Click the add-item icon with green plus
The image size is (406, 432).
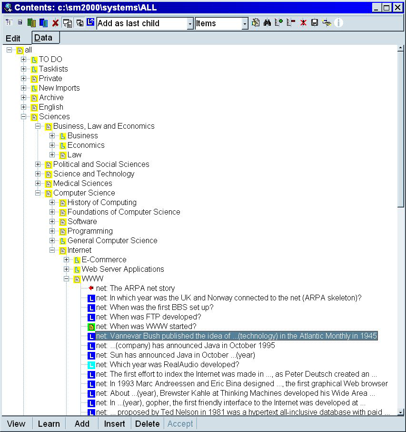[x=278, y=22]
